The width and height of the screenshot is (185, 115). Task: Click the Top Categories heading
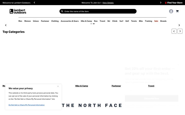point(14,32)
